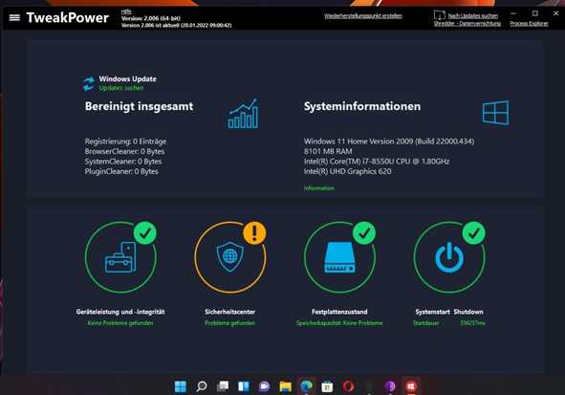
Task: Click the green checkmark badge on Geräteleistung
Action: (145, 233)
